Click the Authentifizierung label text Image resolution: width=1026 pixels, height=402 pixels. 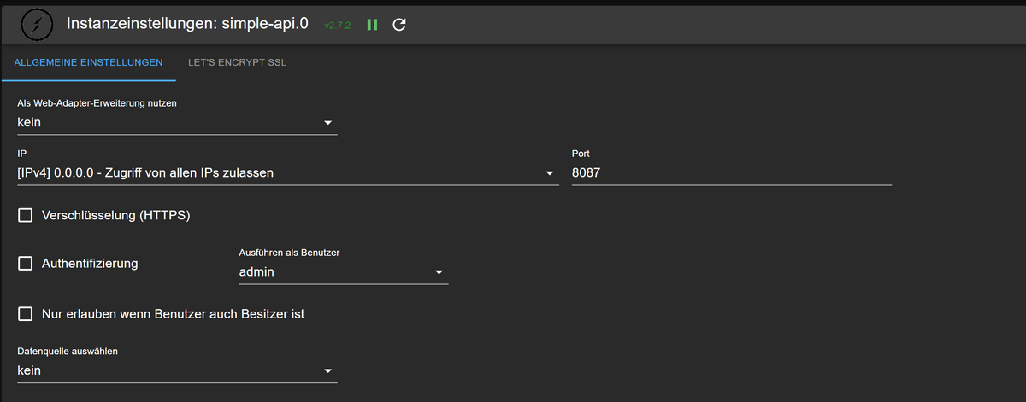(x=90, y=264)
